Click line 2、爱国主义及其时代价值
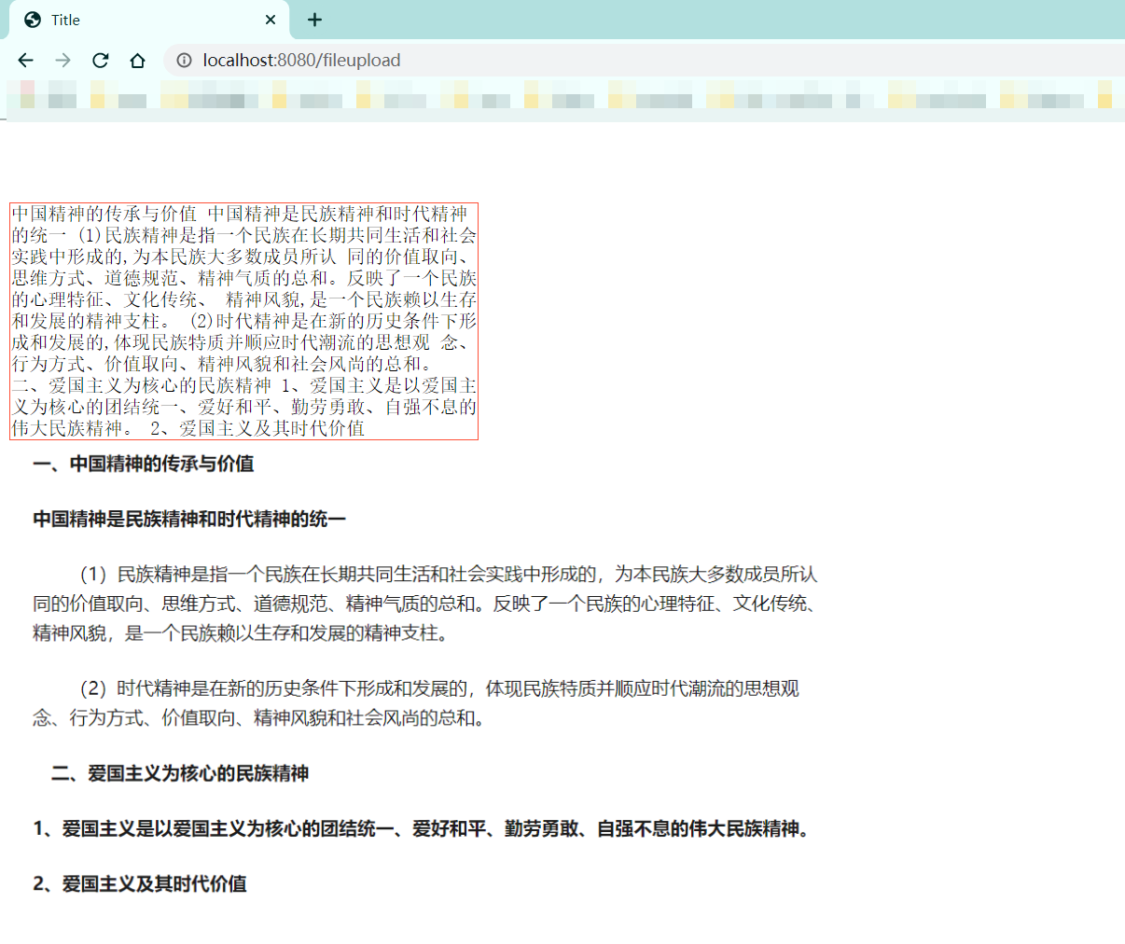 click(140, 883)
